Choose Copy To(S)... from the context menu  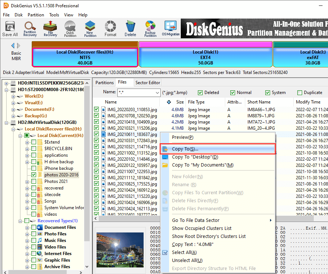pos(218,149)
